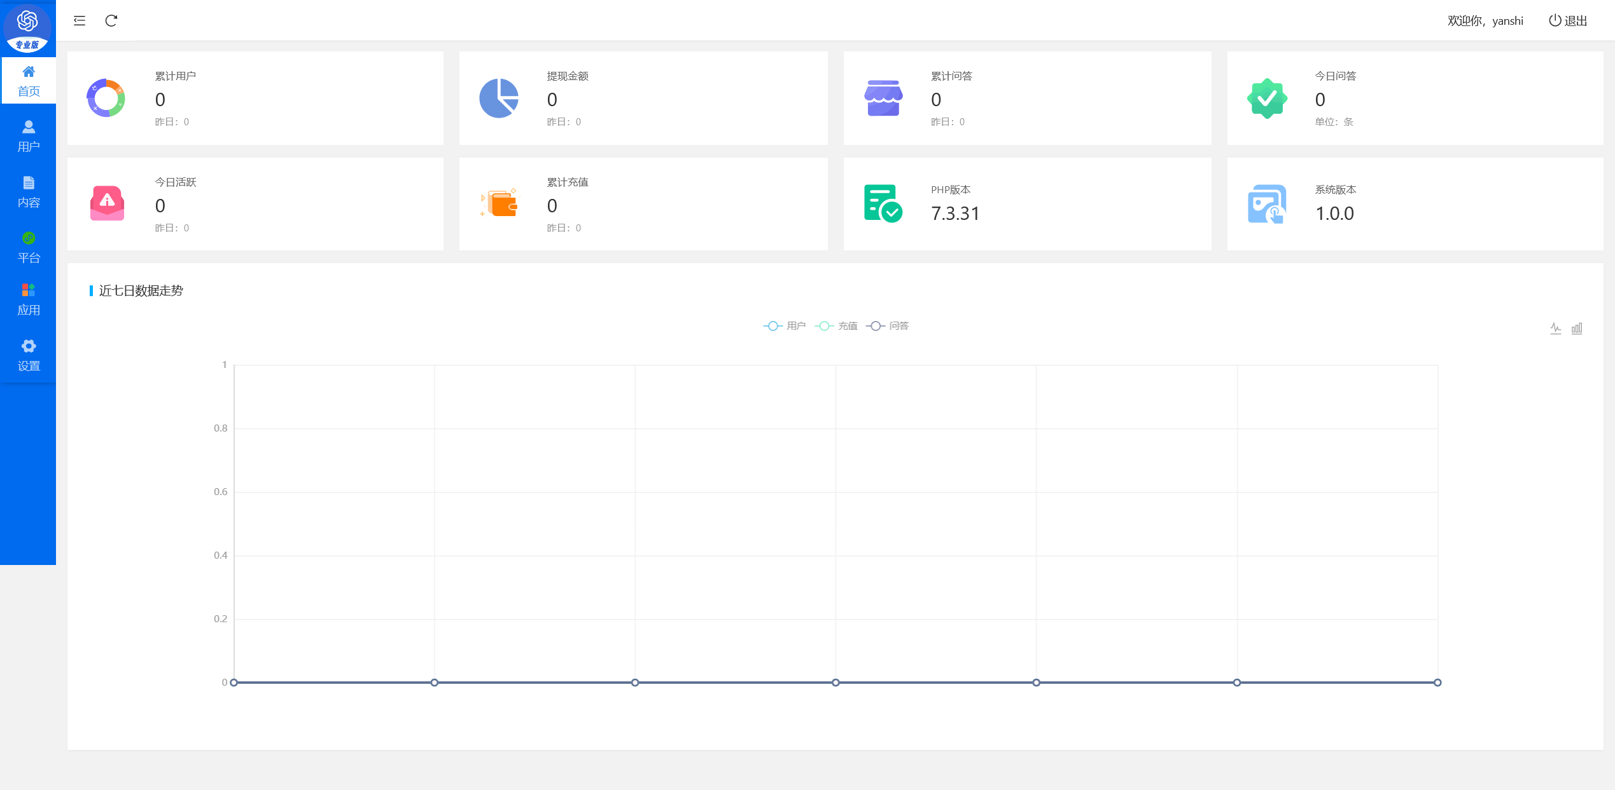Click the professional edition logo at top left
1615x790 pixels.
[x=27, y=28]
